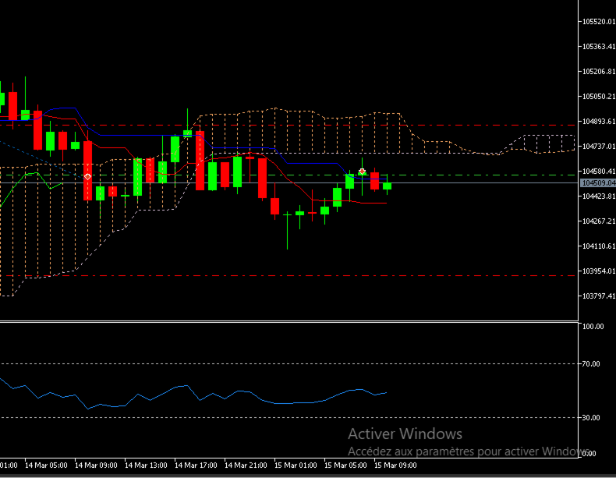The height and width of the screenshot is (478, 616).
Task: Select the 105520.01 price axis label
Action: click(x=599, y=22)
